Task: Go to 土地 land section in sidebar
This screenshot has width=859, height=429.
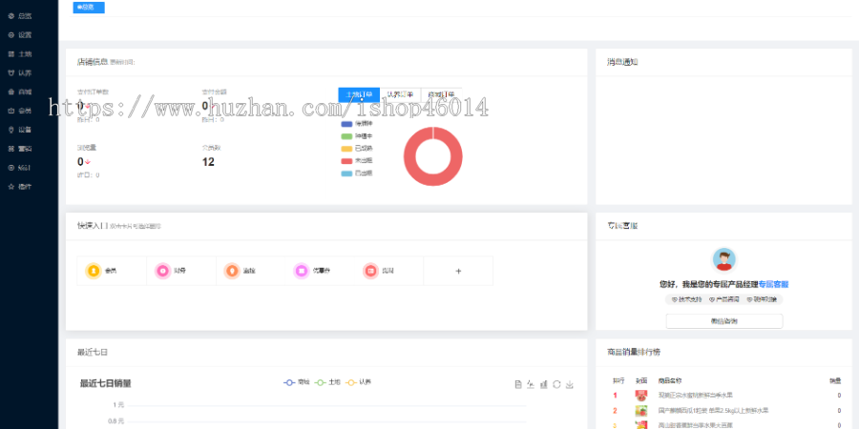Action: pyautogui.click(x=20, y=54)
